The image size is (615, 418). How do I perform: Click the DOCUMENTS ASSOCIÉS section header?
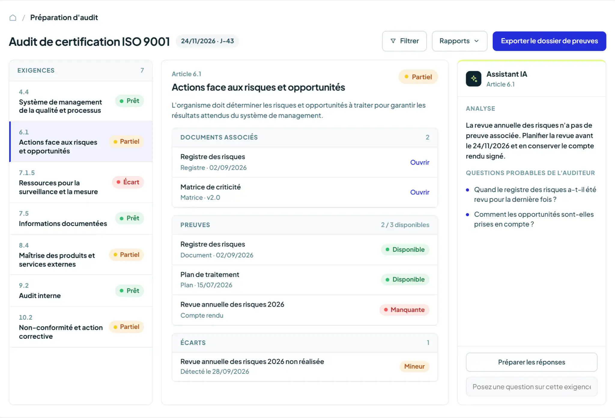click(304, 137)
